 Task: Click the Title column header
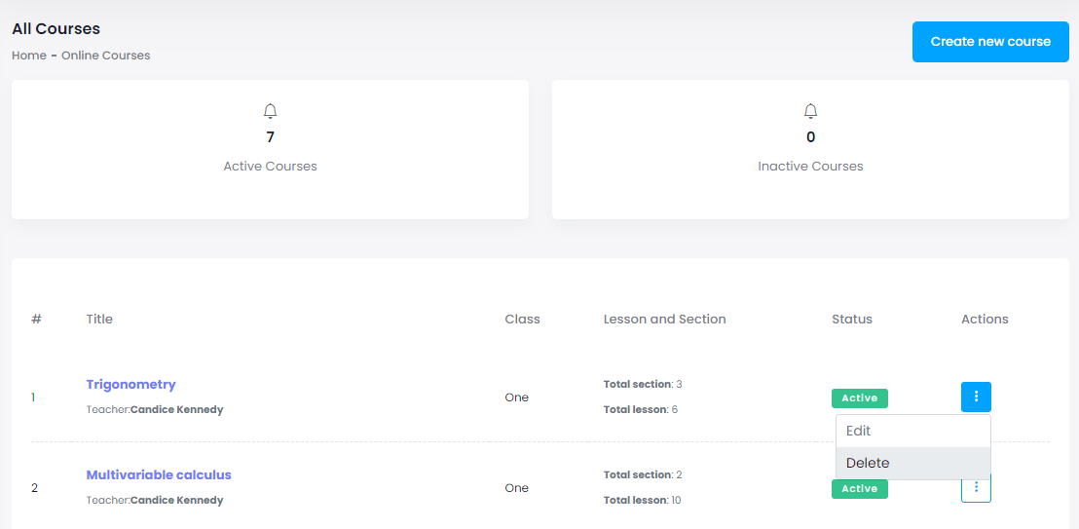click(99, 319)
